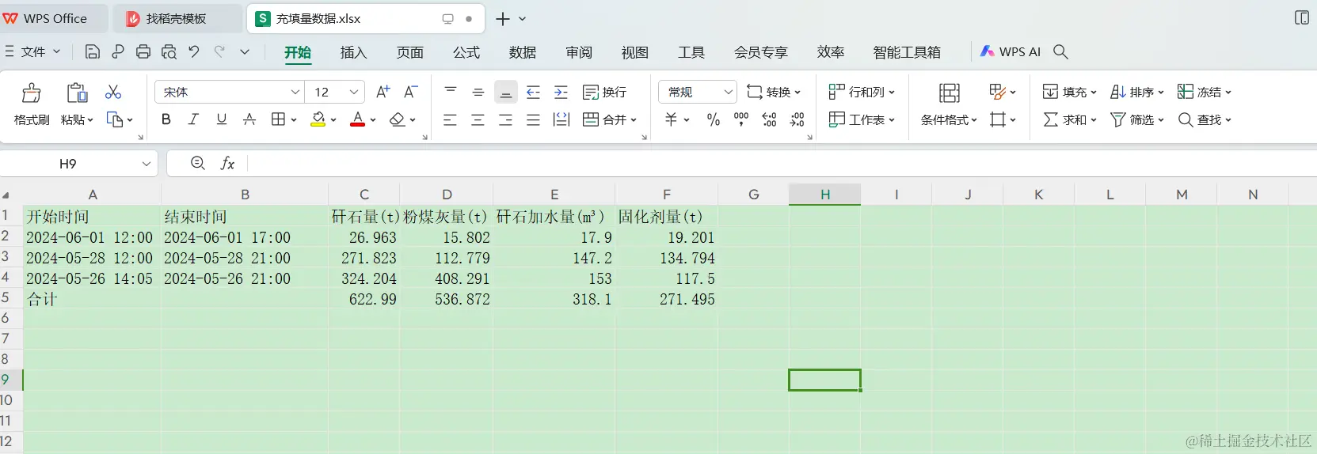Apply thousands separator format
The height and width of the screenshot is (454, 1317).
click(741, 119)
